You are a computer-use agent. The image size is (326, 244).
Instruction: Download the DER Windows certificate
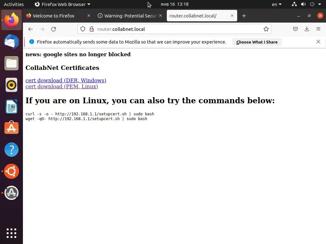coord(66,80)
